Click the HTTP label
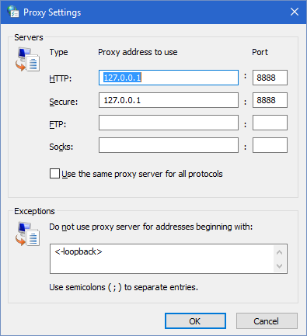Image resolution: width=307 pixels, height=336 pixels. click(61, 78)
